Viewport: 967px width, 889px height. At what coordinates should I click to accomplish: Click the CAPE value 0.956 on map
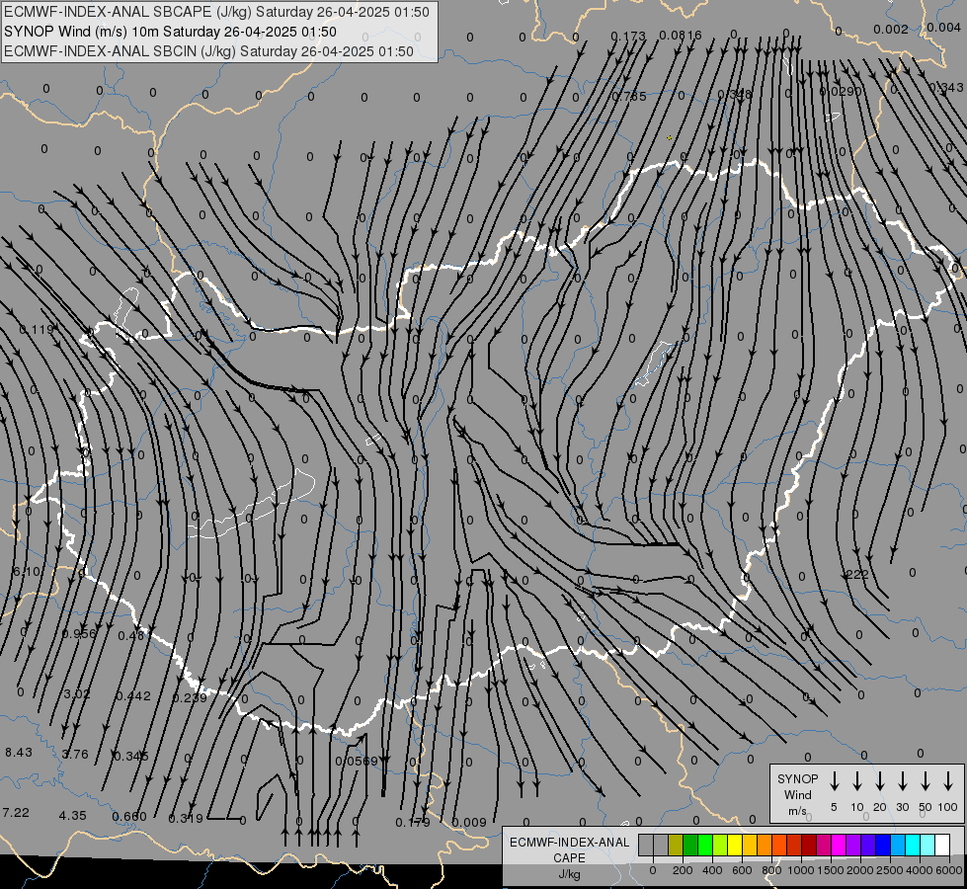pyautogui.click(x=79, y=633)
